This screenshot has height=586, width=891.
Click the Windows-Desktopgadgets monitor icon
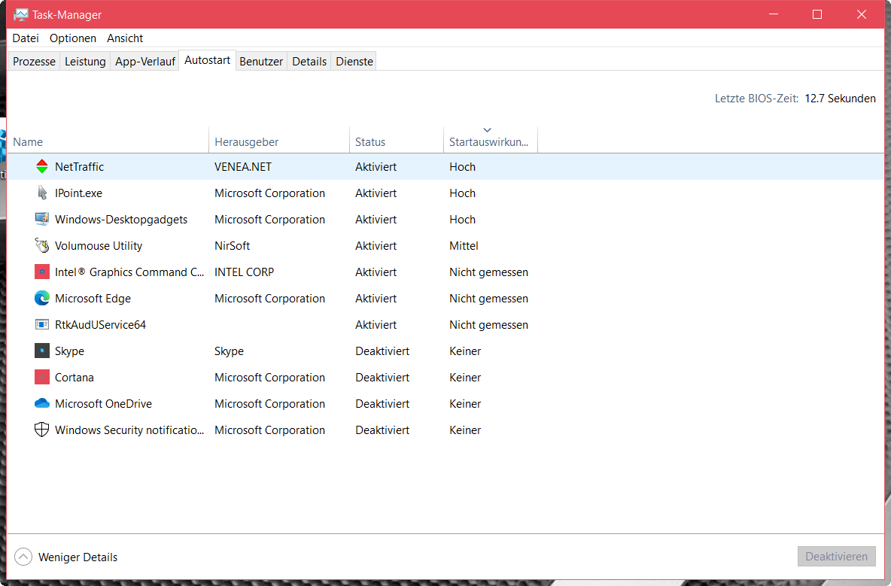[x=41, y=219]
